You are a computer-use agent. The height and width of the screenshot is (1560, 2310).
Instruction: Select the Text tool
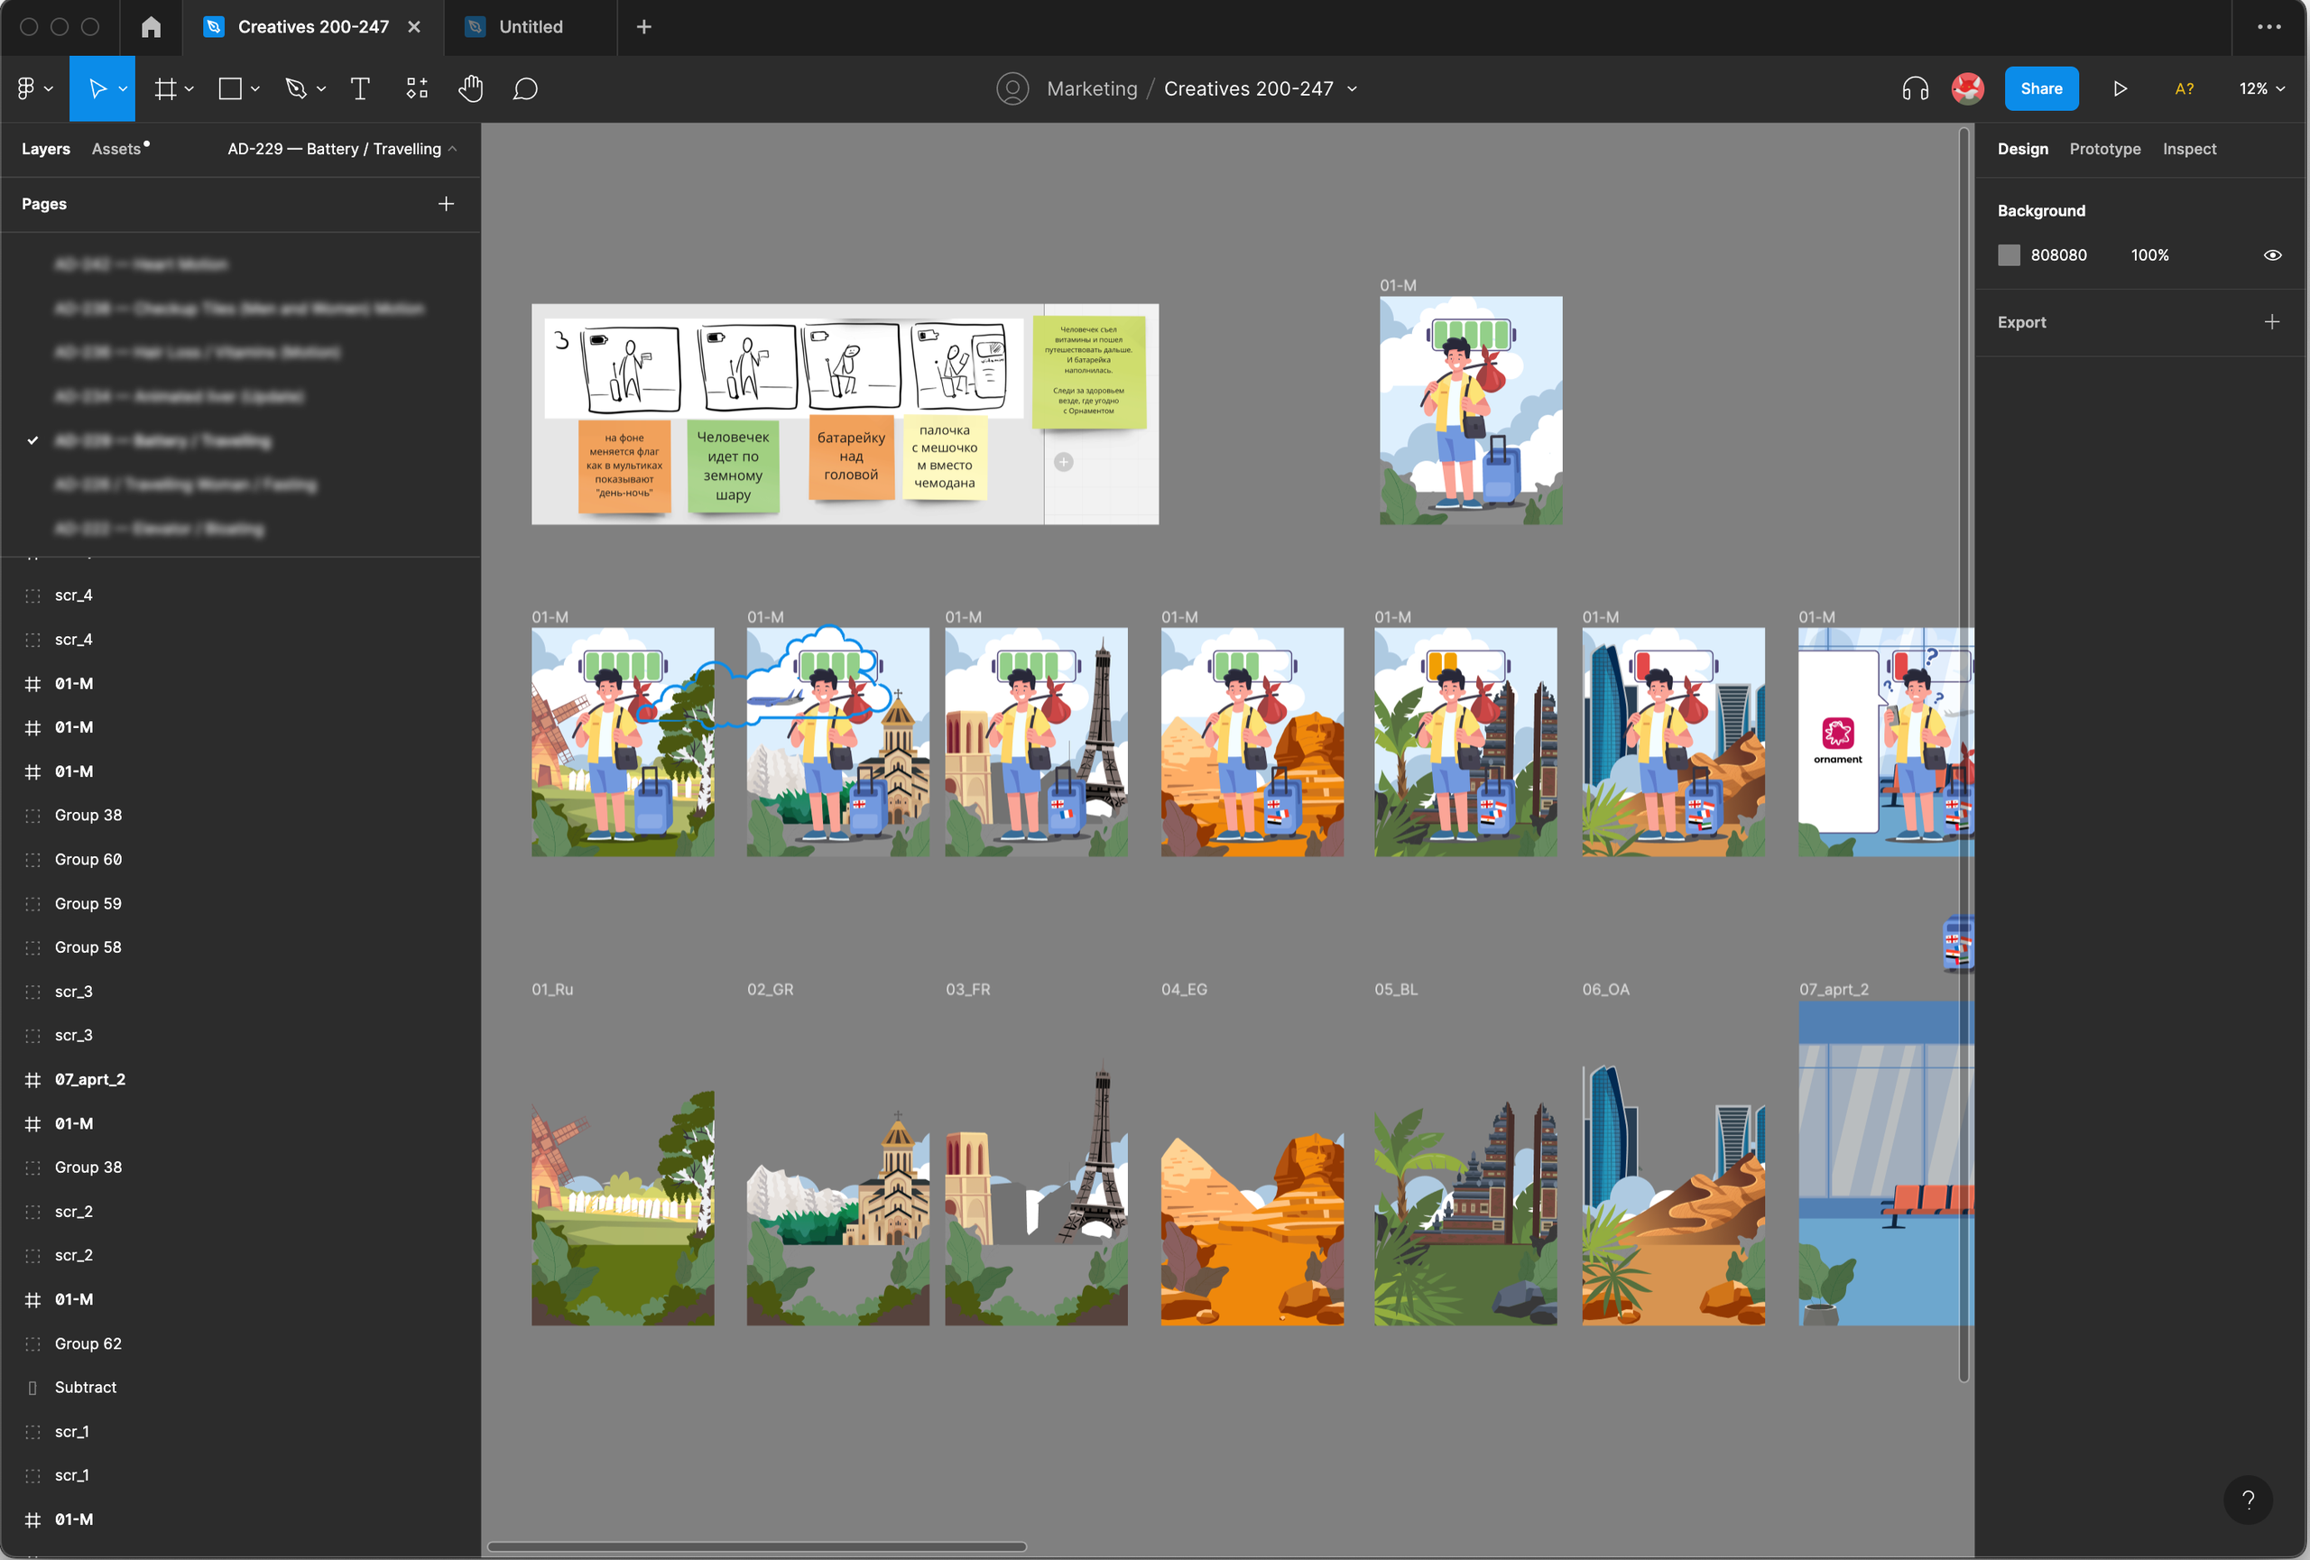[x=360, y=88]
